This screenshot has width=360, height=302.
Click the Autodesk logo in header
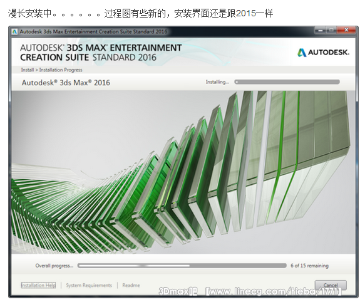point(323,53)
